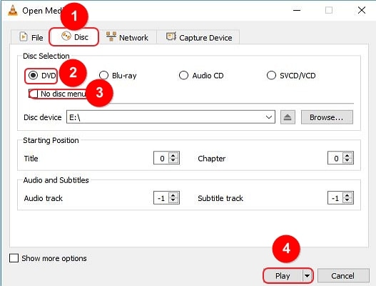Tick Show more options checkbox
The image size is (376, 286).
[x=14, y=258]
